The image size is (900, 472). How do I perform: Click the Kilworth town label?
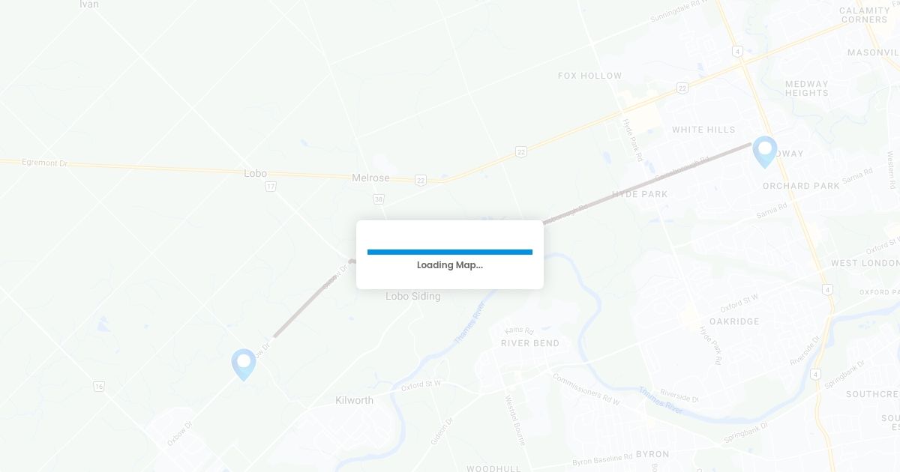pyautogui.click(x=355, y=401)
